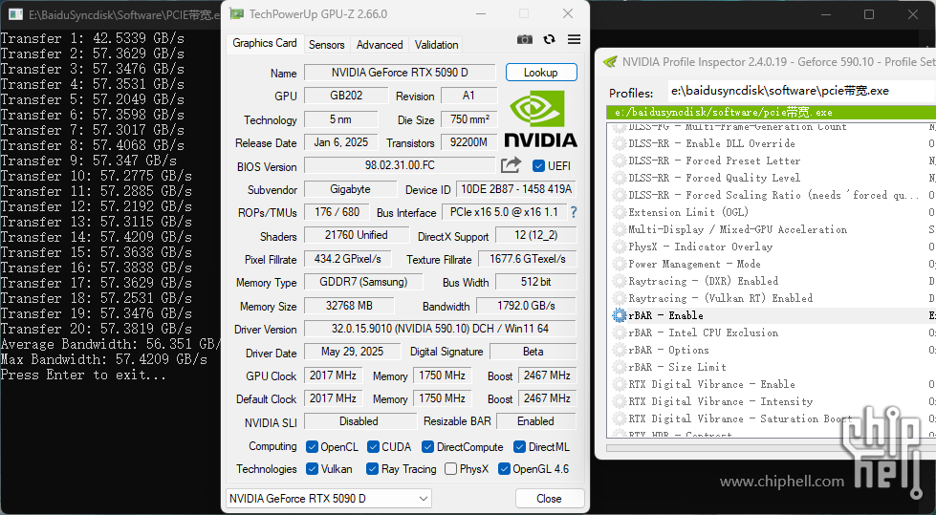Screen dimensions: 936x515
Task: Click the GPU Name field
Action: point(400,73)
